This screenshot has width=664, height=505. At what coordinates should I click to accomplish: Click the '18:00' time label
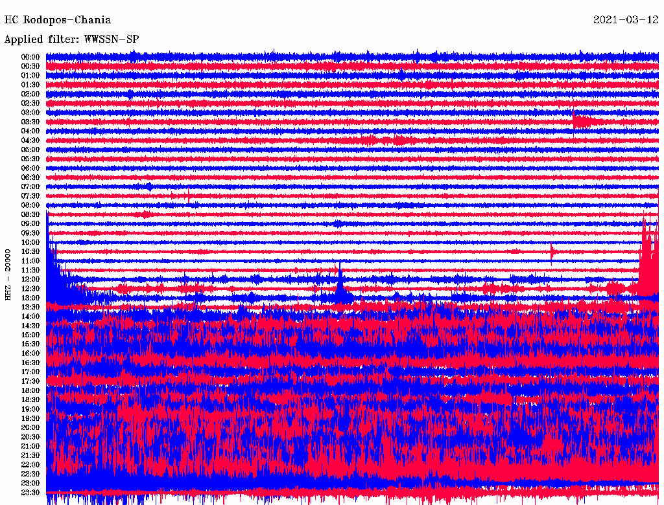[30, 390]
